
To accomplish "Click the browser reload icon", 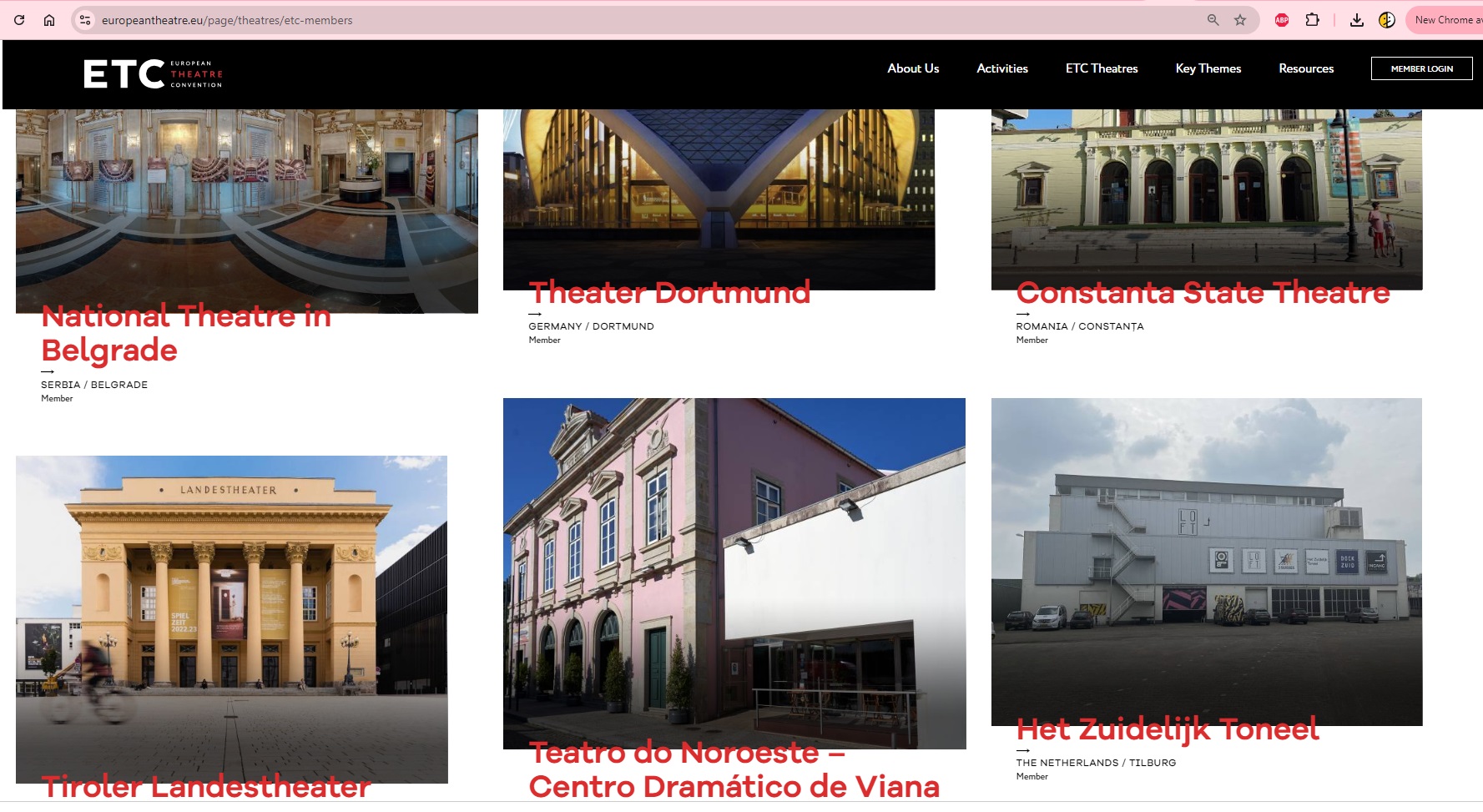I will click(x=19, y=20).
